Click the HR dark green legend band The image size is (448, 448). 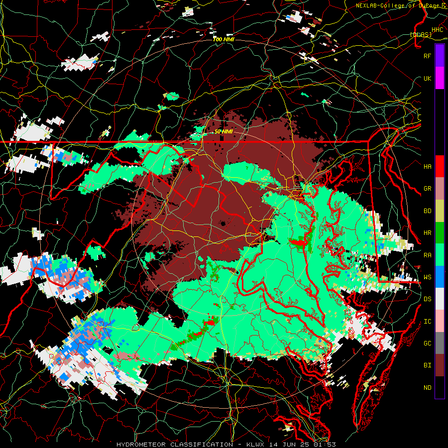[x=440, y=233]
